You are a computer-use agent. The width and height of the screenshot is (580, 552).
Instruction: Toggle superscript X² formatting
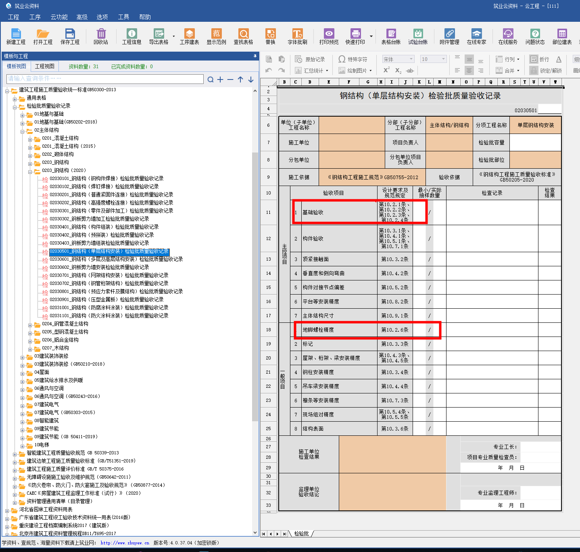pos(386,70)
